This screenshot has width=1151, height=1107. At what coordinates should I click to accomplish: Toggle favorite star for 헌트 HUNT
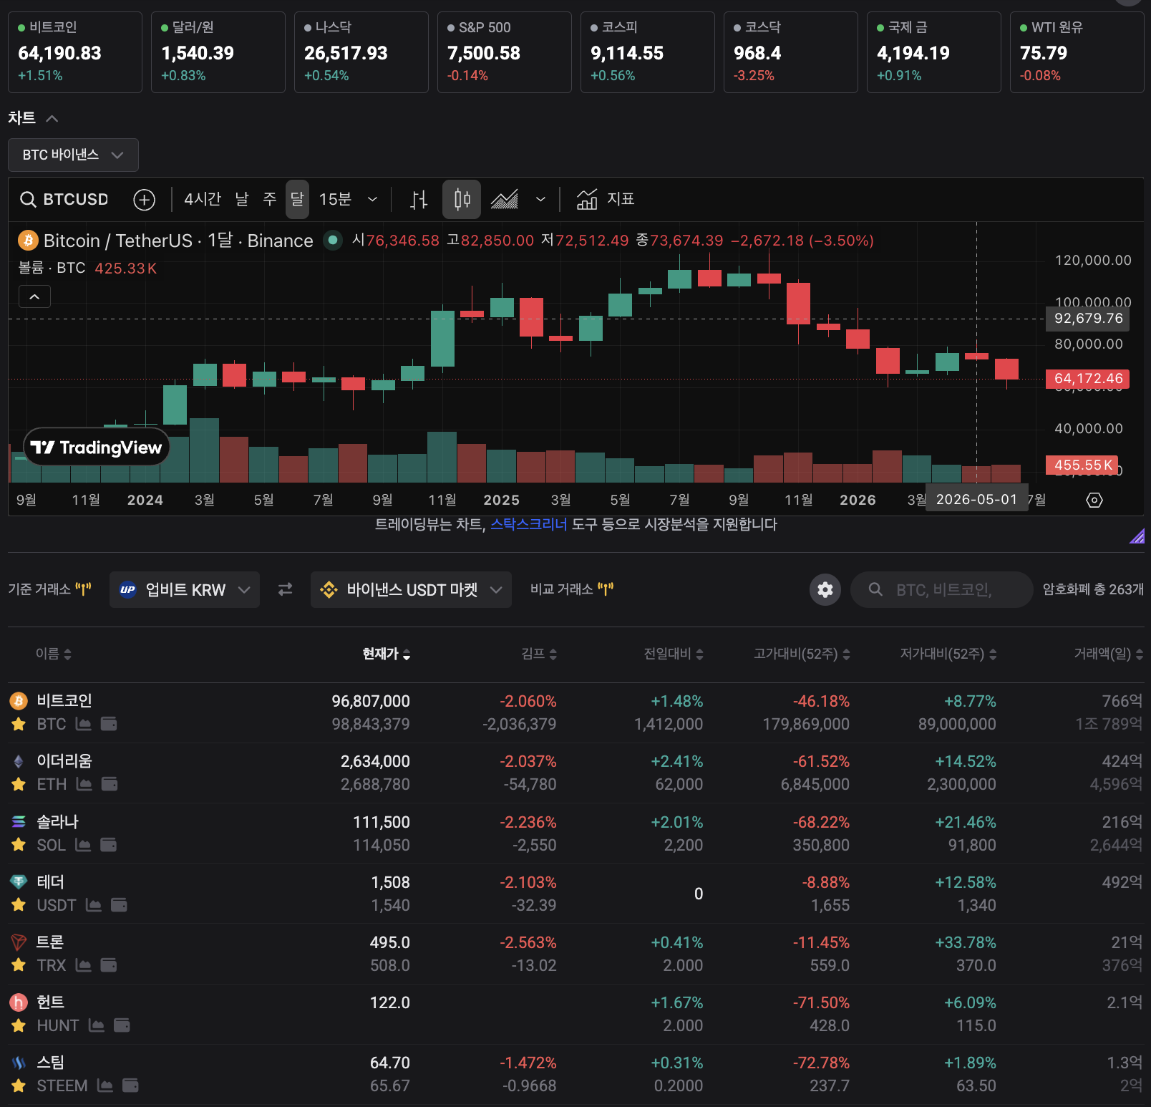[x=19, y=1025]
